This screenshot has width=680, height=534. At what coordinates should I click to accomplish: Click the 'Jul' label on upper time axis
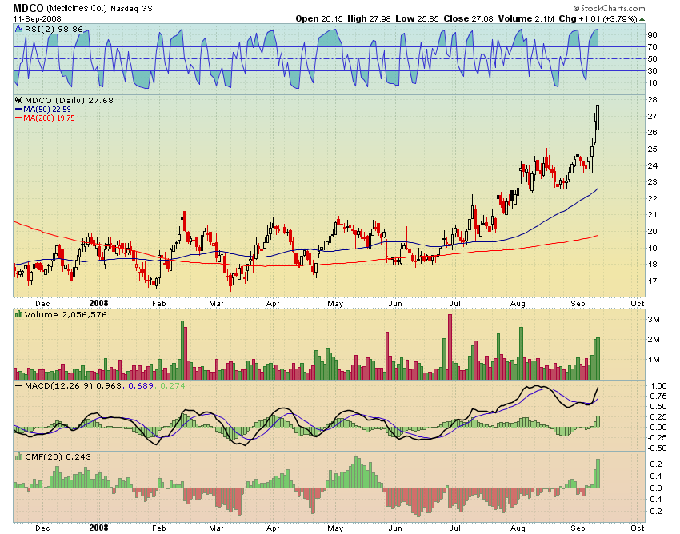(454, 304)
